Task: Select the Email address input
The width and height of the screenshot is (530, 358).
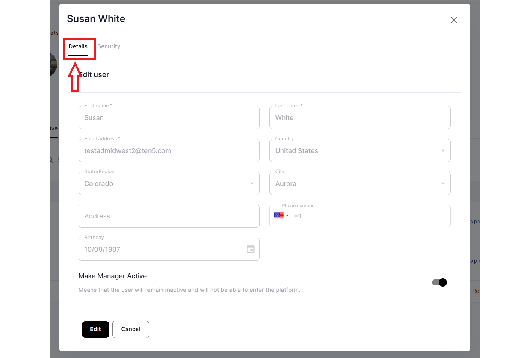Action: click(x=168, y=151)
